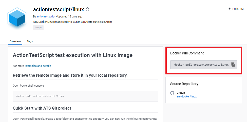247x122 pixels.
Task: Click the Source Repository heading
Action: 184,84
